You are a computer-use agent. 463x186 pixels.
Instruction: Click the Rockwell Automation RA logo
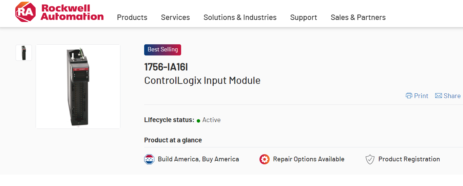pos(25,12)
